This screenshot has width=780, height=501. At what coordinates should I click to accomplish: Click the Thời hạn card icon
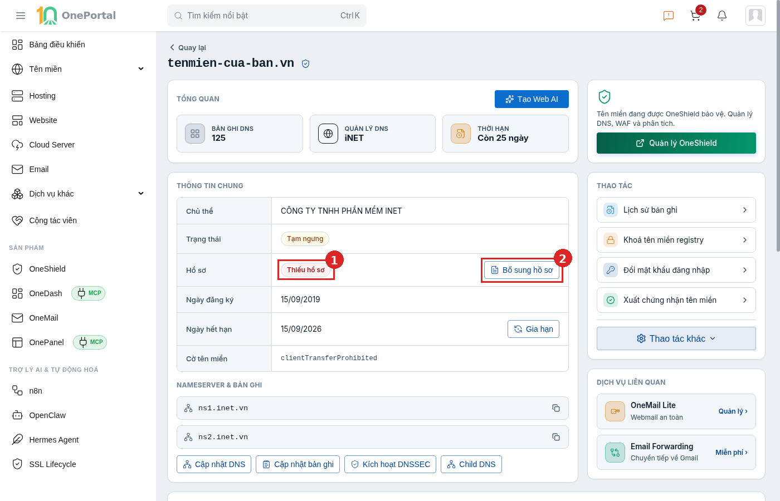(x=461, y=134)
